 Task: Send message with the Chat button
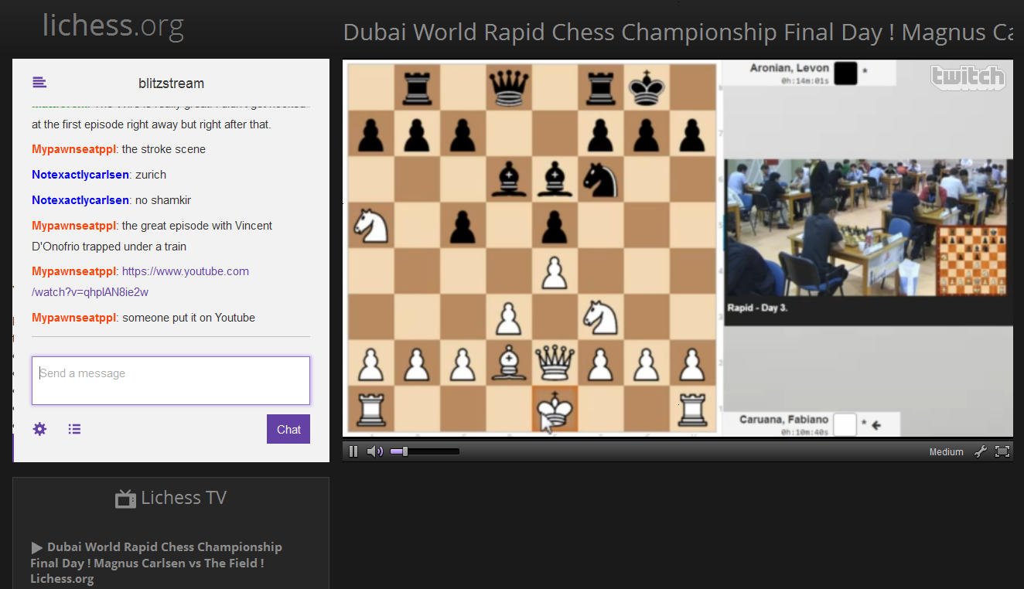[288, 430]
